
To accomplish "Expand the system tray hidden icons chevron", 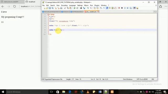I will [x=138, y=92].
